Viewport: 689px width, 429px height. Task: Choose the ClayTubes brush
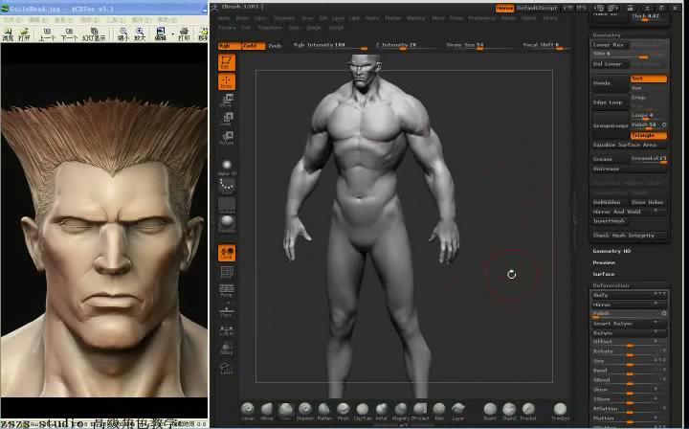pos(363,412)
